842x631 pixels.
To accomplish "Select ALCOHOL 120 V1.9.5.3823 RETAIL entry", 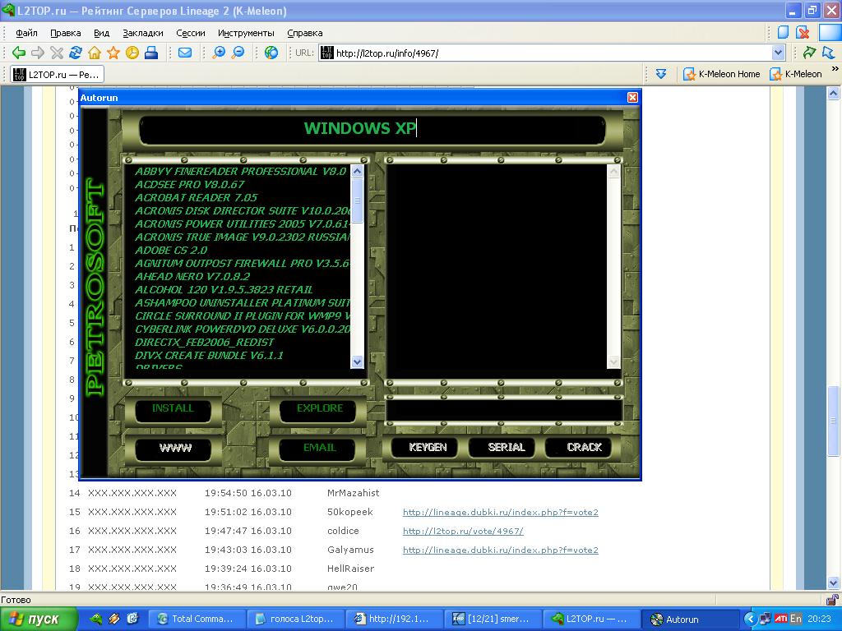I will (x=224, y=290).
